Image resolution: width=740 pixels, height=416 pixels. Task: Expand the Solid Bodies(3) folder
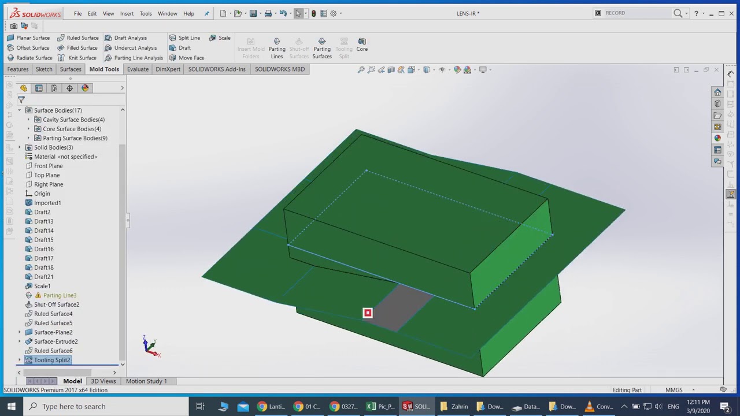pos(20,147)
